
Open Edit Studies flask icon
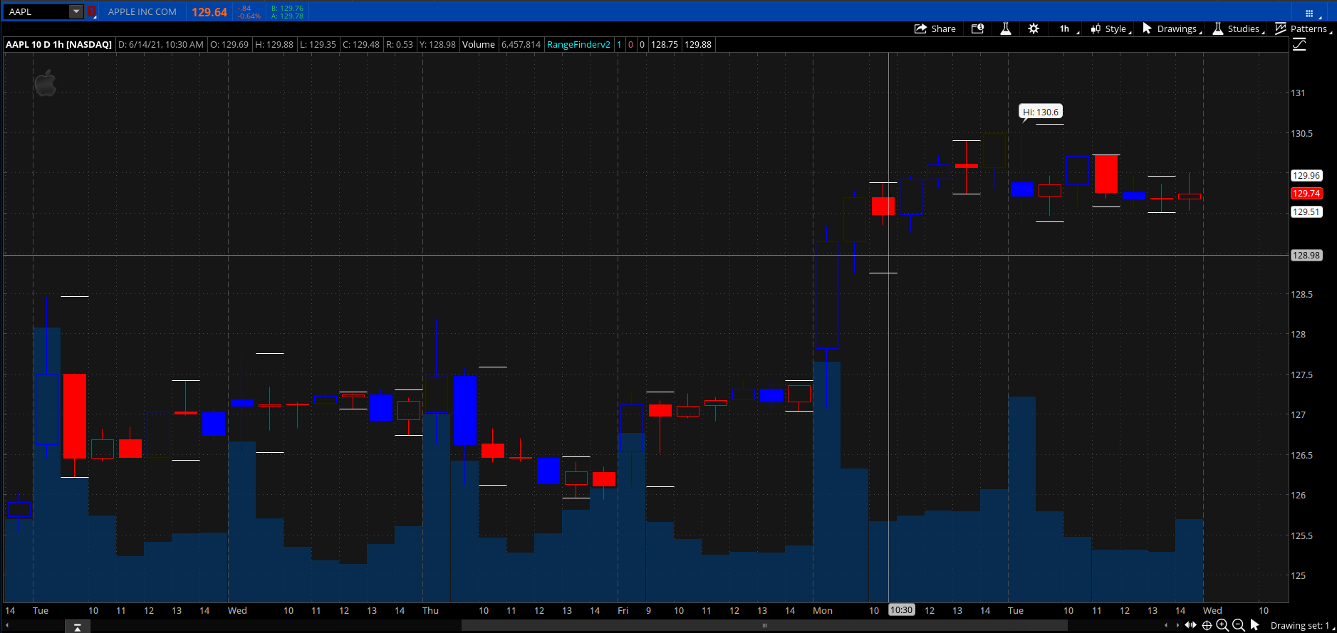click(x=1006, y=28)
